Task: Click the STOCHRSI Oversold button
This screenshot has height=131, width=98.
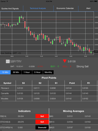Action: pyautogui.click(x=42, y=127)
